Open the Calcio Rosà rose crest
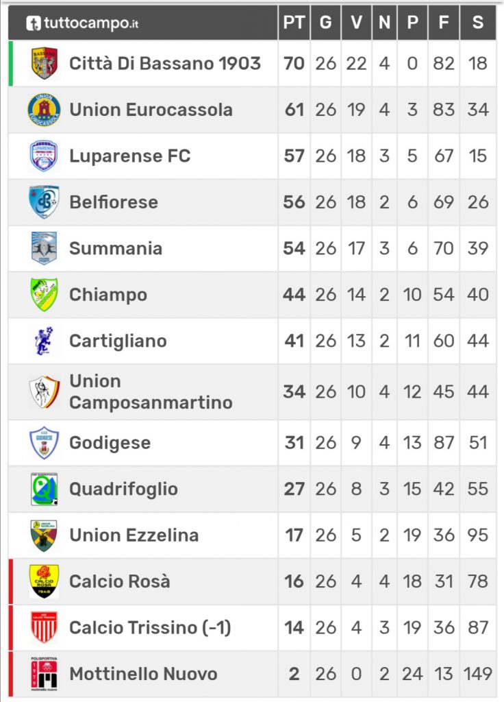Image resolution: width=504 pixels, height=702 pixels. [x=44, y=581]
